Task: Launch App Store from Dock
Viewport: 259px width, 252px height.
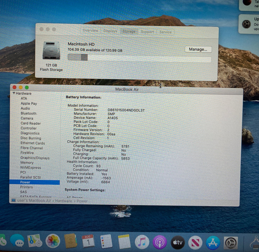Action: pyautogui.click(x=213, y=243)
